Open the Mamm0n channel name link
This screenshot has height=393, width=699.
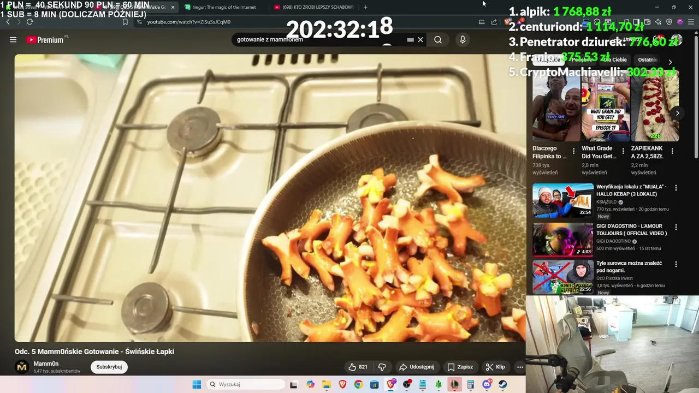46,364
